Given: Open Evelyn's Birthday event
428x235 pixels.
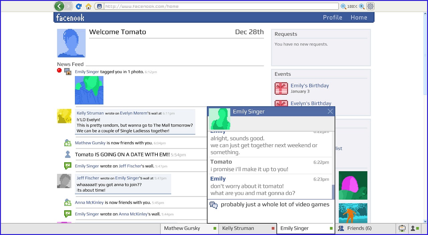Looking at the screenshot, I should (311, 103).
